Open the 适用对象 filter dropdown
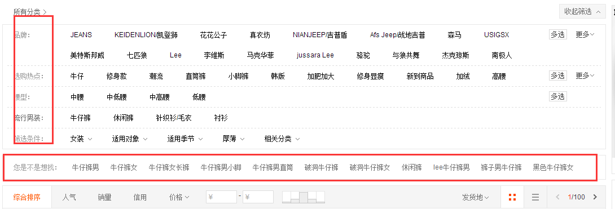This screenshot has width=615, height=209. pyautogui.click(x=130, y=139)
